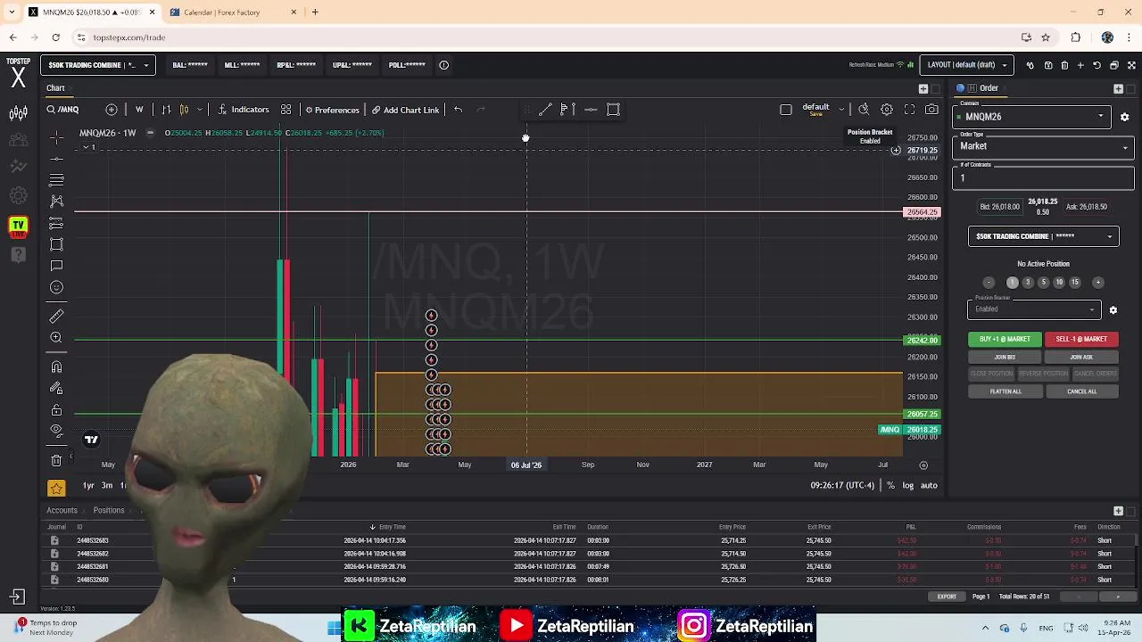Open chart settings gear icon
Viewport: 1142px width, 642px height.
pos(887,110)
